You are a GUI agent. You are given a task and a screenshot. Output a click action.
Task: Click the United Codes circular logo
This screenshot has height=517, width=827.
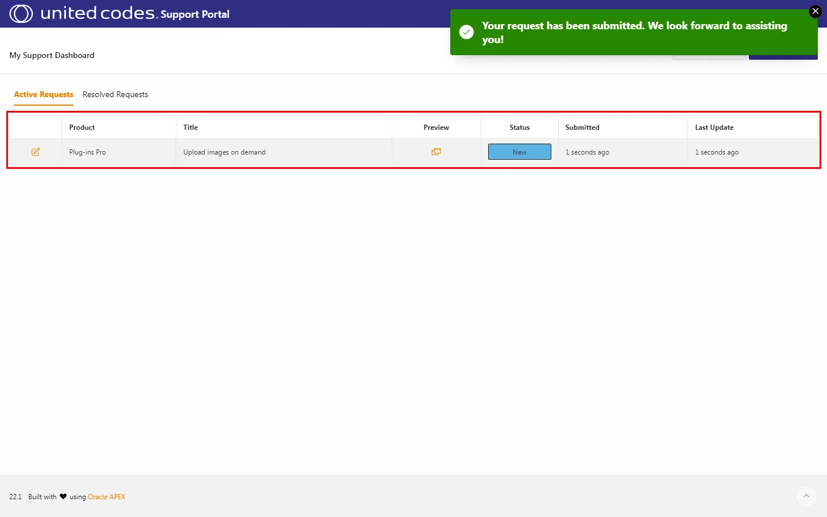21,14
